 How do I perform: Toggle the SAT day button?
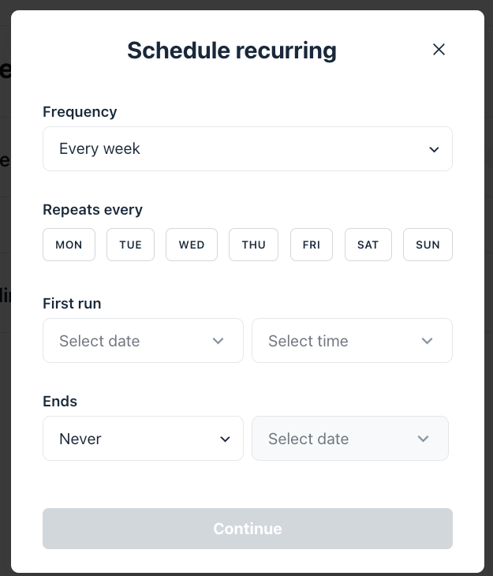pyautogui.click(x=368, y=245)
